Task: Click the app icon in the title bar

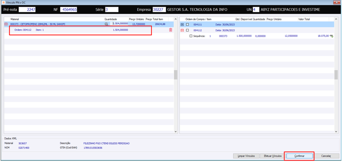Action: click(x=3, y=2)
